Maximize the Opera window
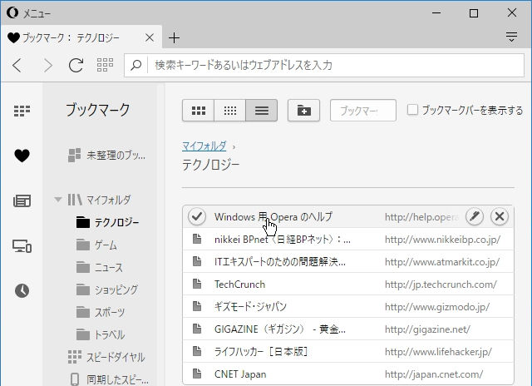 (x=474, y=13)
